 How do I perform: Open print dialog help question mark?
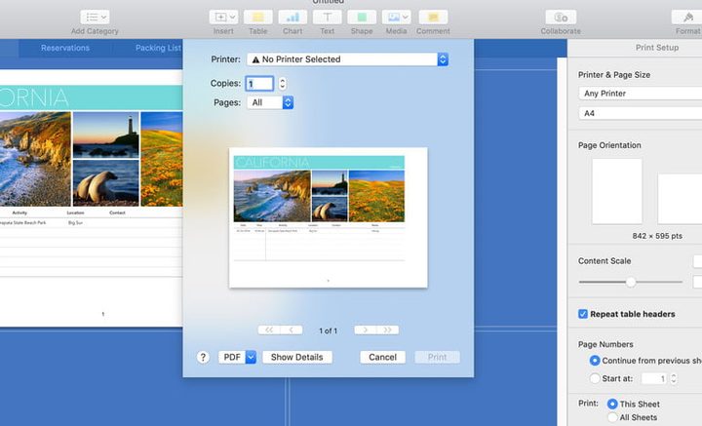pyautogui.click(x=203, y=357)
